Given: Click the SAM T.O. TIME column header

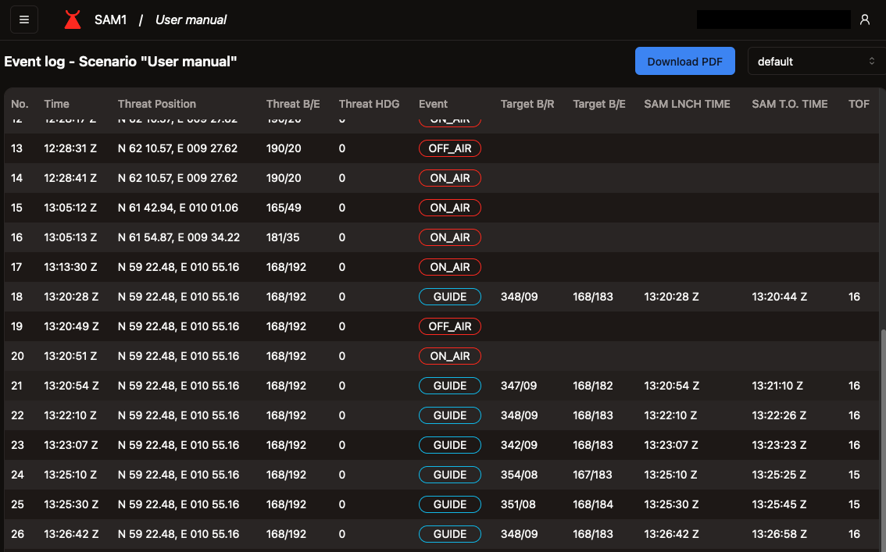Looking at the screenshot, I should (x=789, y=104).
